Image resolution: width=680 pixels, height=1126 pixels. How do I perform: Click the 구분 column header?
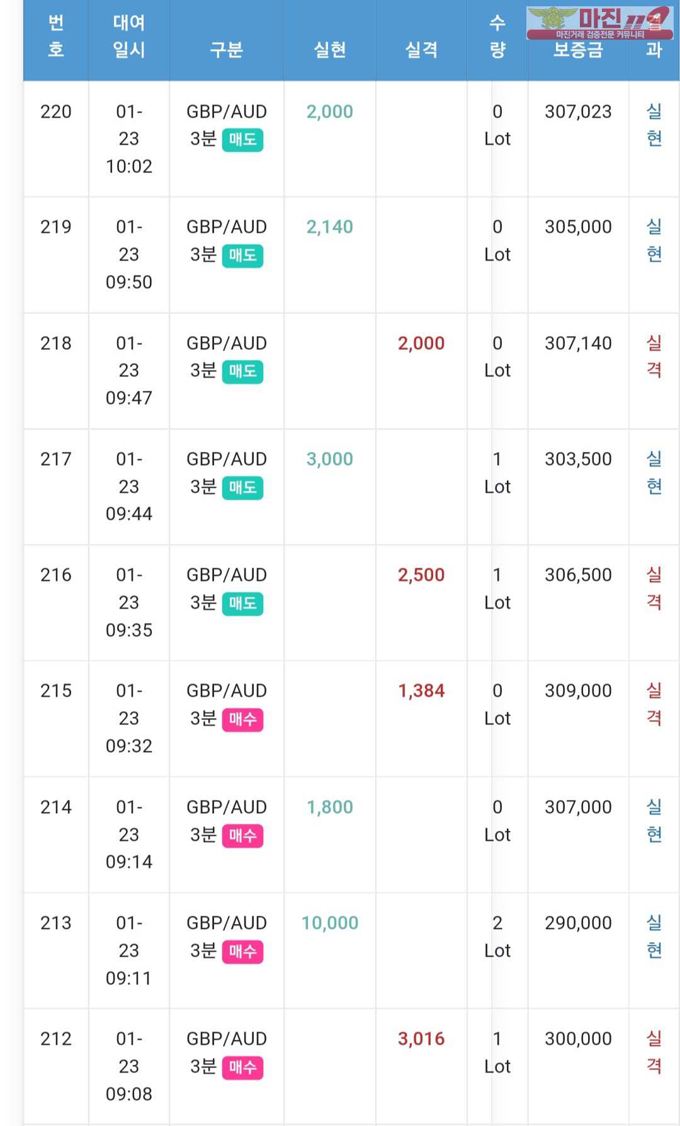click(x=227, y=50)
